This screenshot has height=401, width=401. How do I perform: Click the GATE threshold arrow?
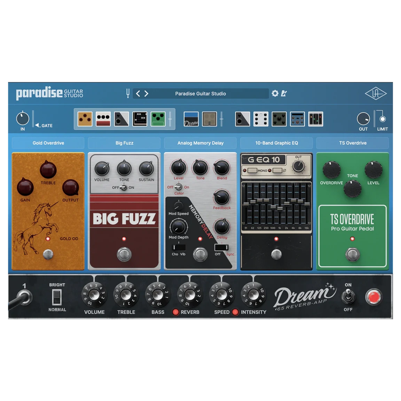(38, 125)
